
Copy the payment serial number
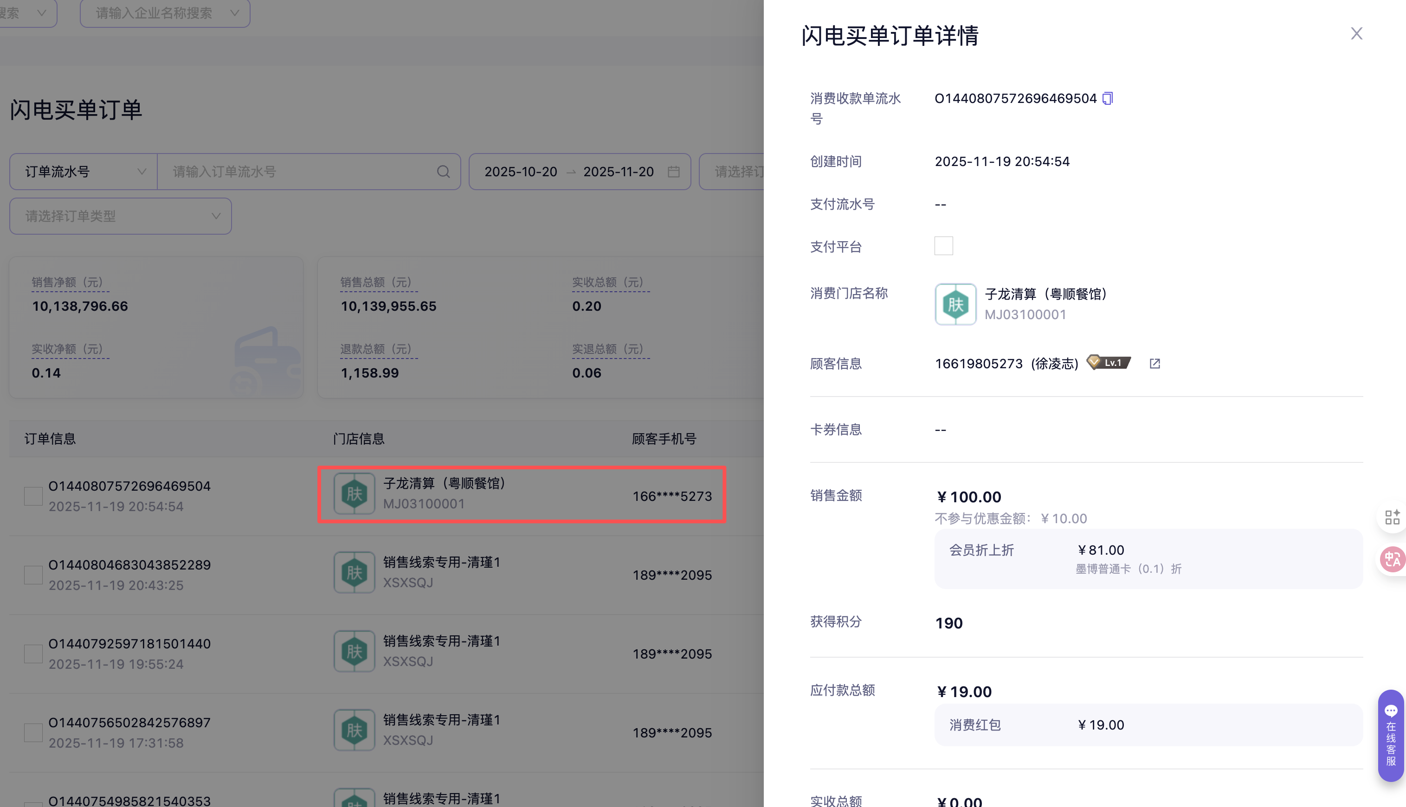tap(1107, 99)
